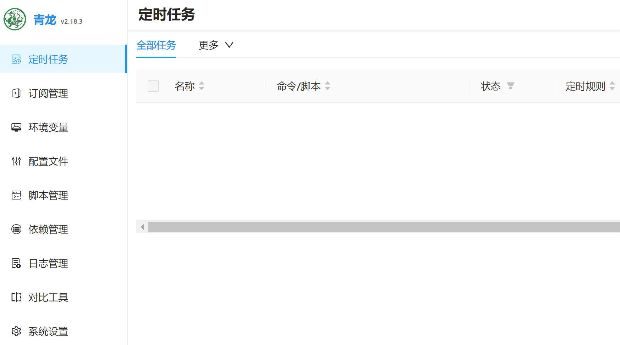Click the 脚本管理 terminal icon
The height and width of the screenshot is (345, 620).
[x=16, y=195]
